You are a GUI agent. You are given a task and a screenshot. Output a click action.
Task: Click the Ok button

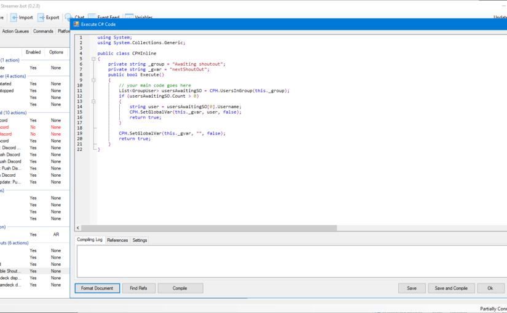(490, 288)
